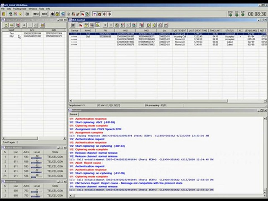The image size is (268, 201).
Task: Click the first gray icon in MLR Control toolbar
Action: coord(73,25)
